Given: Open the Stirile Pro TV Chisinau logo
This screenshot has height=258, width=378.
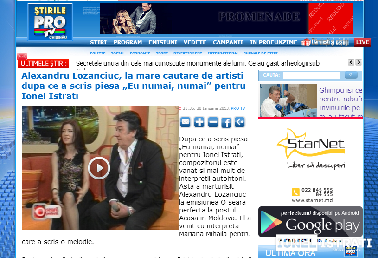Looking at the screenshot, I should [x=50, y=22].
